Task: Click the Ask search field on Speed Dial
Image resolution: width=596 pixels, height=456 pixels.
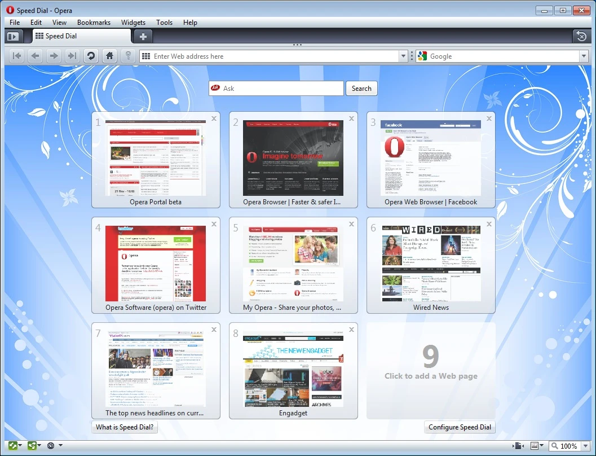Action: pos(276,88)
